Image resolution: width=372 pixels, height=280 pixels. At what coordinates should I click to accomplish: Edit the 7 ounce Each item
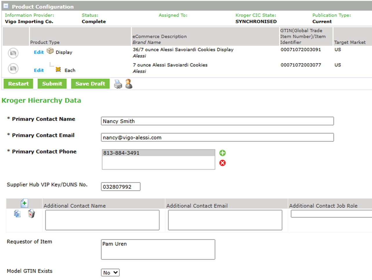(39, 70)
